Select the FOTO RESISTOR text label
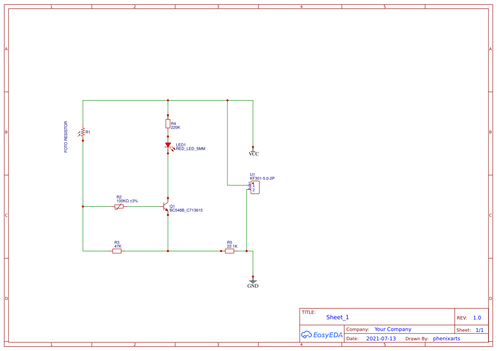The width and height of the screenshot is (497, 351). click(x=65, y=137)
